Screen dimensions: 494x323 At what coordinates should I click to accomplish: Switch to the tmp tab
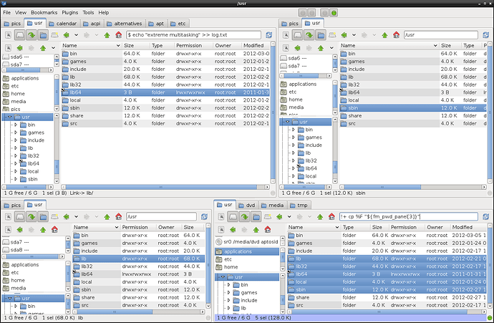(299, 206)
